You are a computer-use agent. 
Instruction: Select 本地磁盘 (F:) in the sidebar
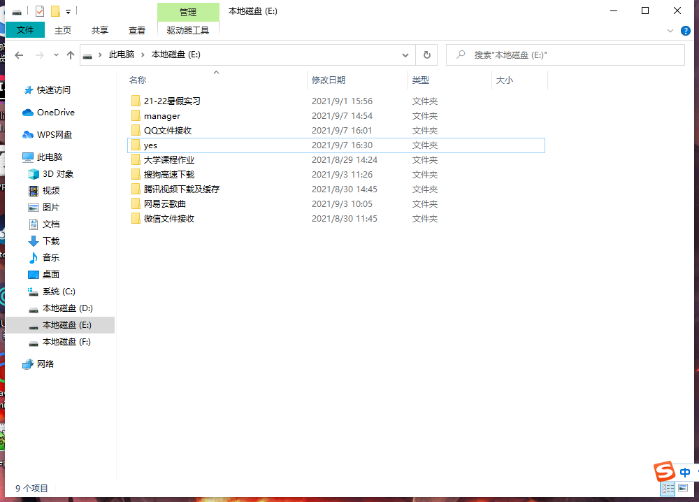click(x=66, y=342)
